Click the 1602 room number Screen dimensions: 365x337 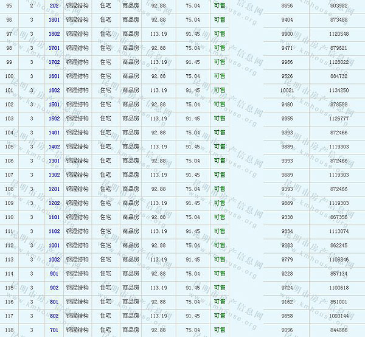(54, 90)
